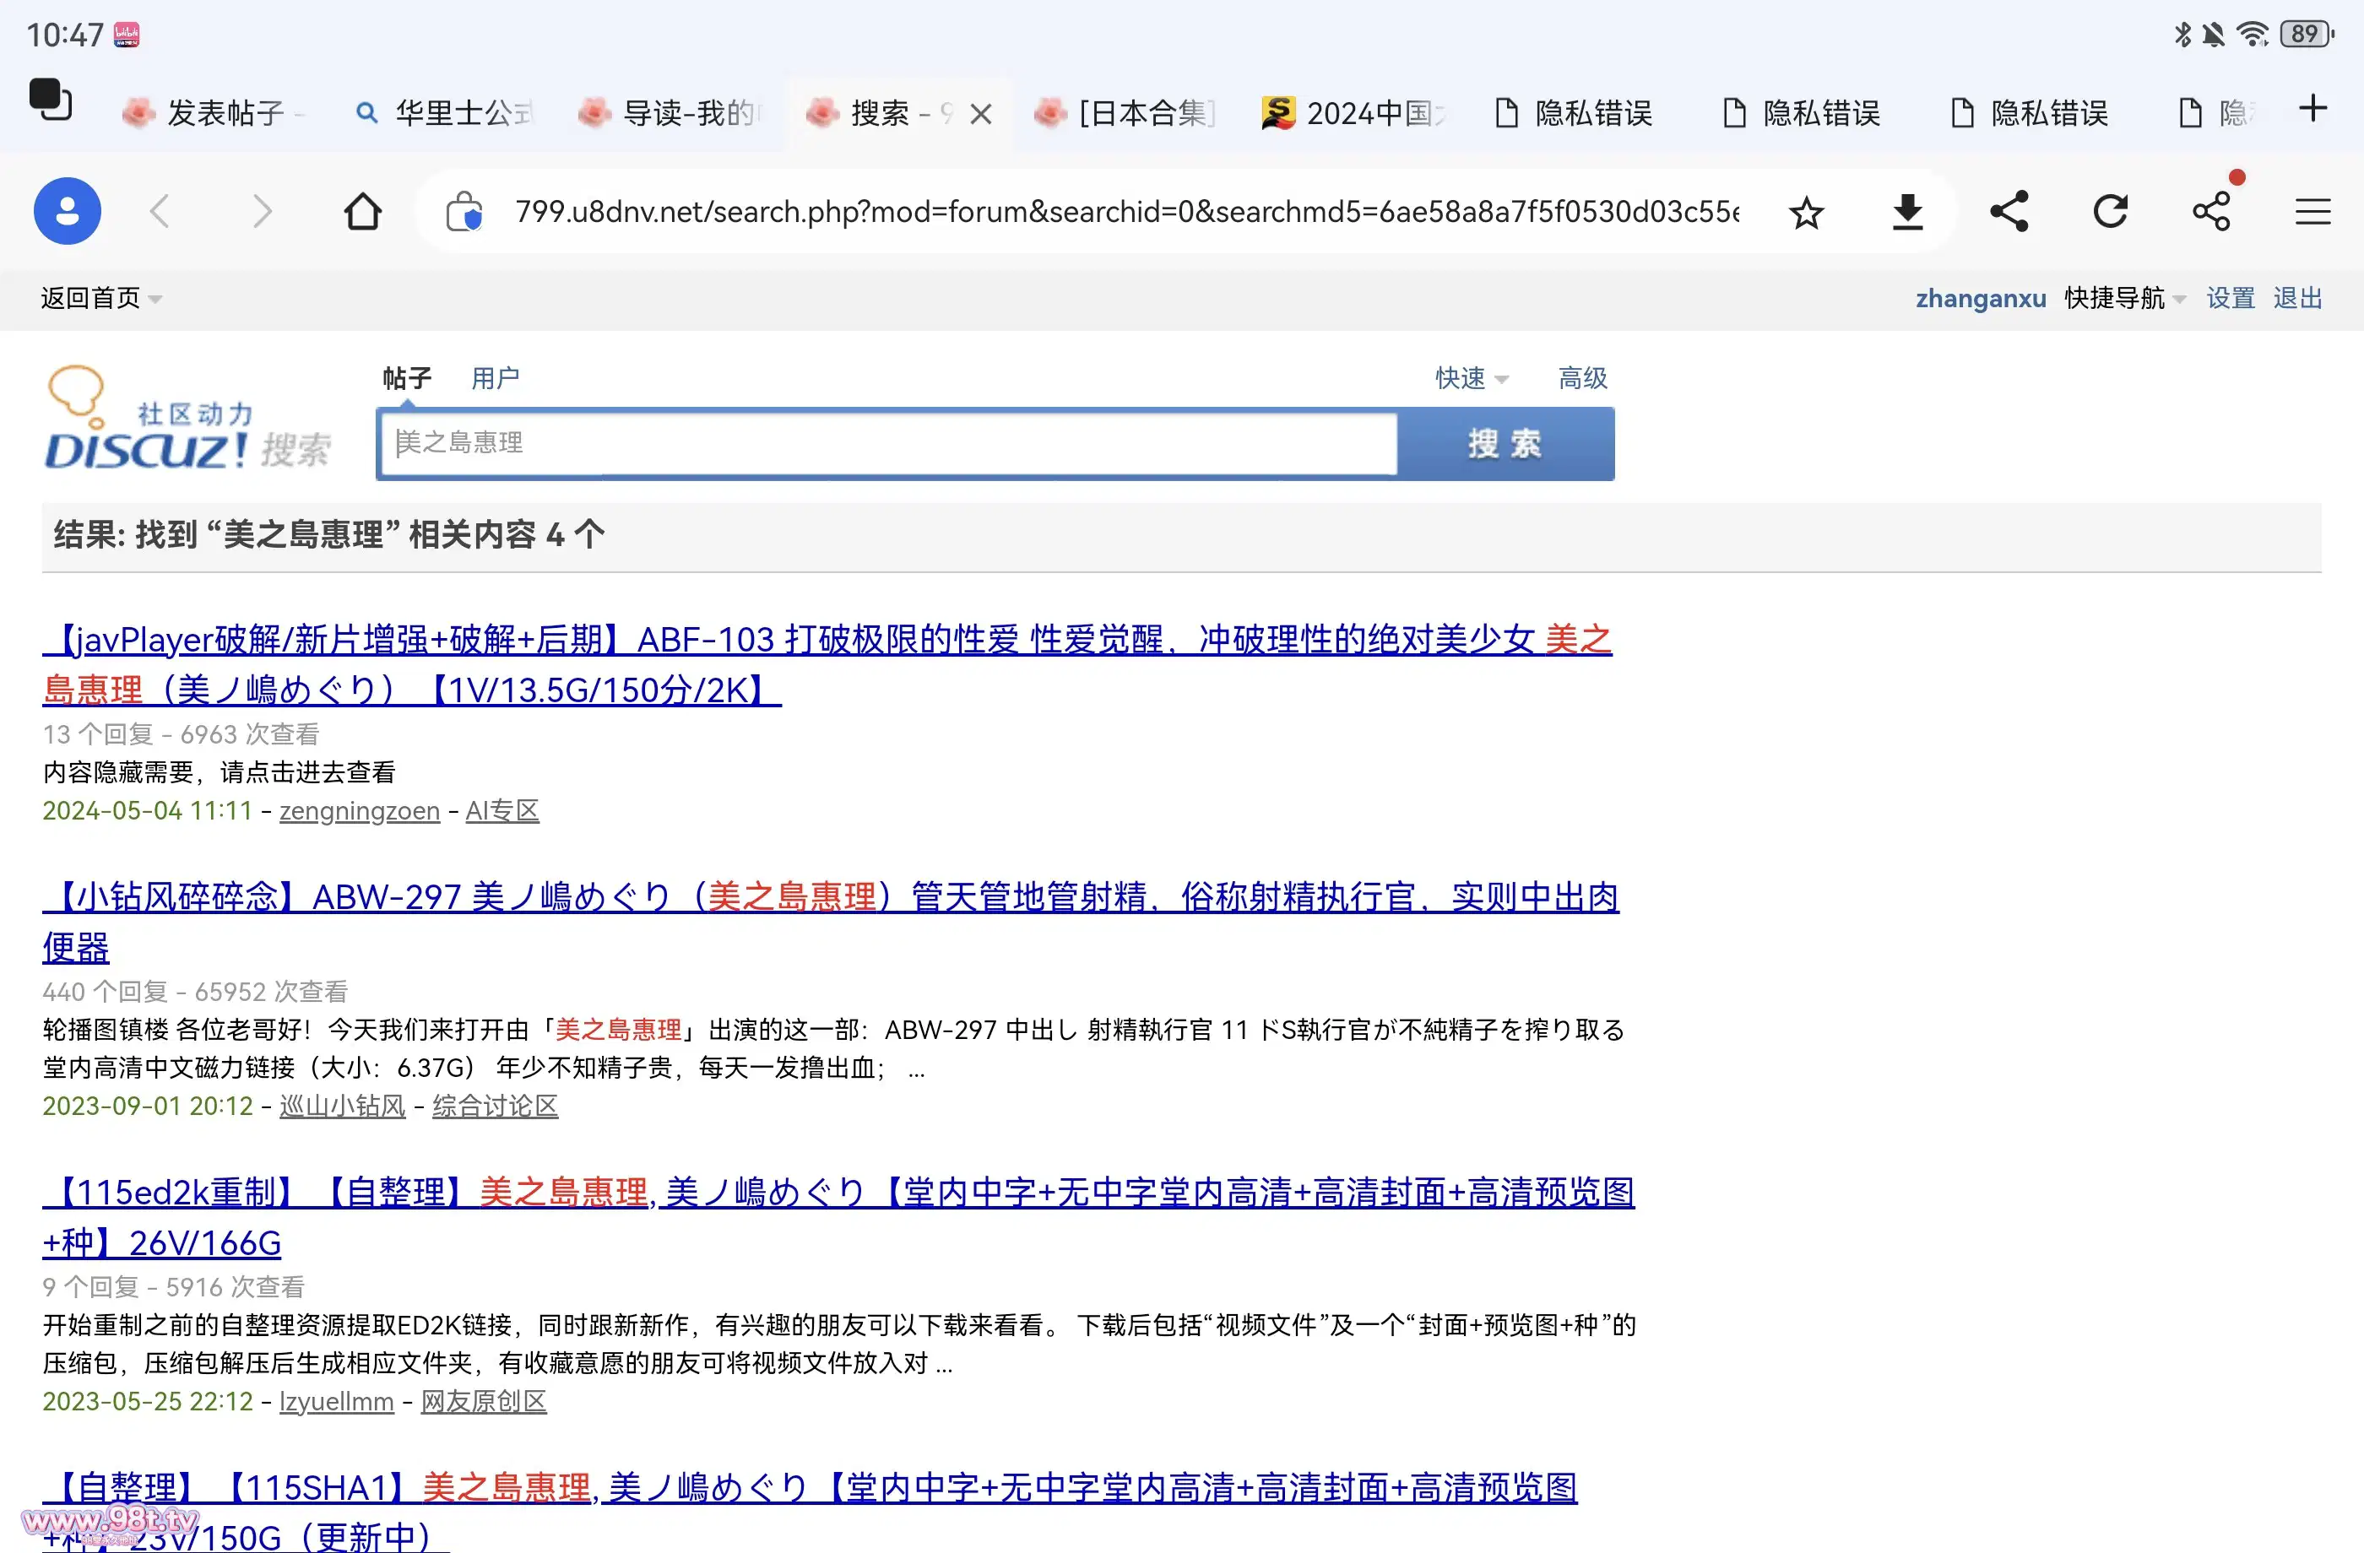Click the Discuz! logo
2364x1553 pixels.
pyautogui.click(x=187, y=419)
